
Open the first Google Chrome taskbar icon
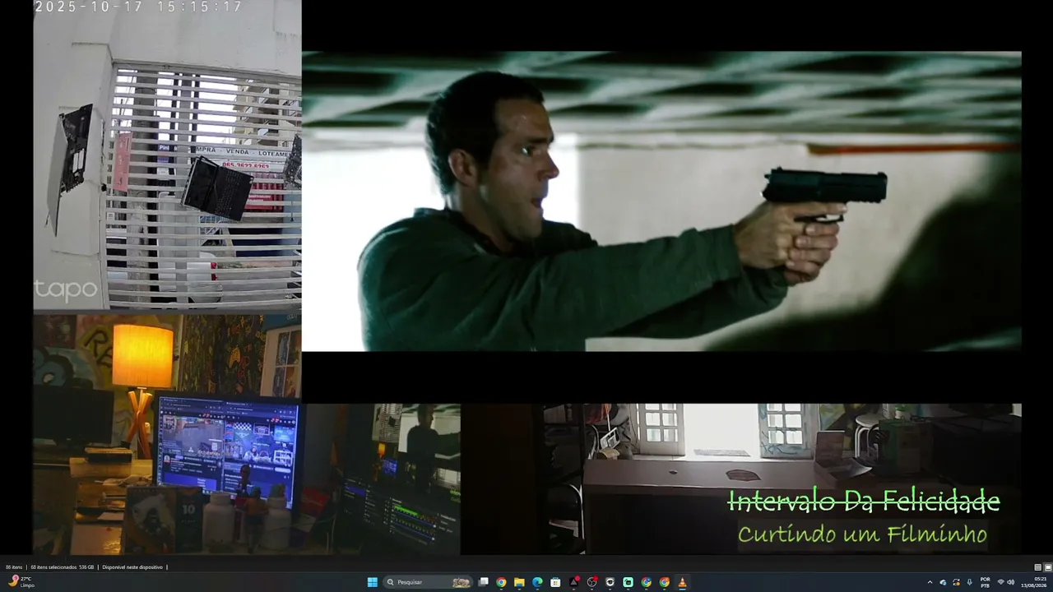(501, 582)
